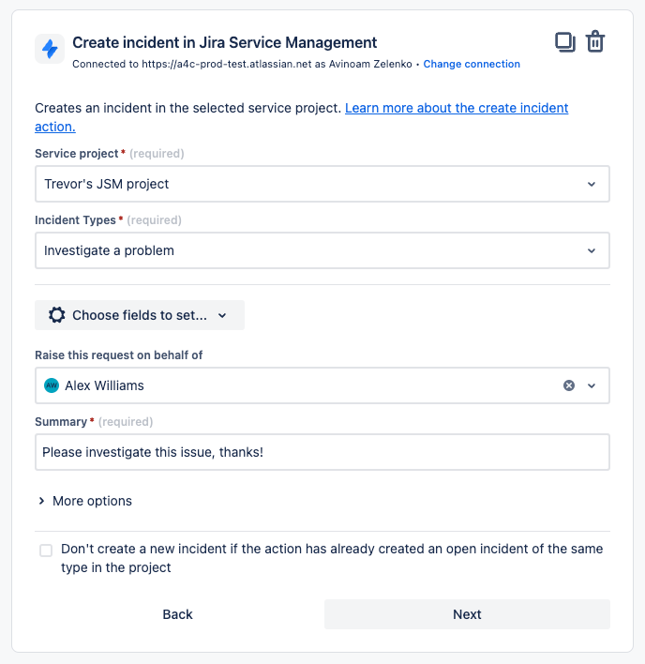Click the arrow next to More options
Image resolution: width=645 pixels, height=664 pixels.
[41, 501]
